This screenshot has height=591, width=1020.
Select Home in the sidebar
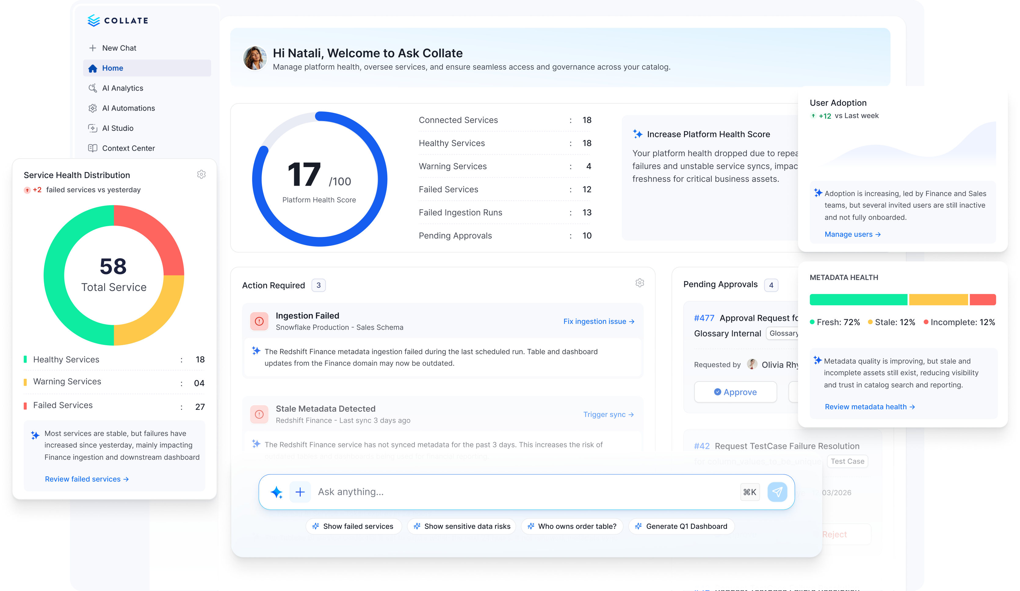click(x=146, y=68)
